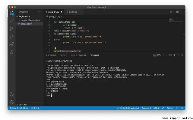Create new terminal with plus icon
193x120 pixels.
[164, 55]
